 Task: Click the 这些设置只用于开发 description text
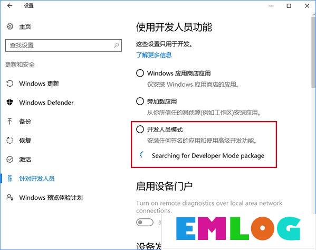[165, 44]
